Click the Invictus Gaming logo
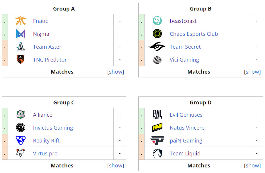 click(20, 128)
